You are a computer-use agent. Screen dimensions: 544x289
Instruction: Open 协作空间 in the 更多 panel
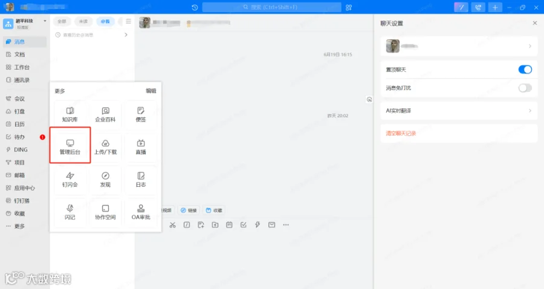tap(105, 212)
